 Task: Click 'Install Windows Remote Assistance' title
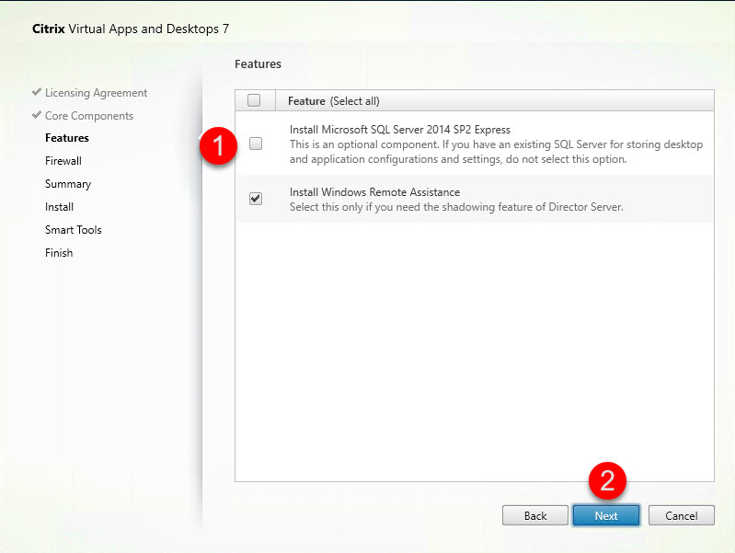(374, 192)
